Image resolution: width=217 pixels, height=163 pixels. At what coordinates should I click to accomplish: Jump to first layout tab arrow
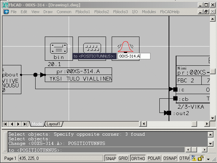coord(6,124)
